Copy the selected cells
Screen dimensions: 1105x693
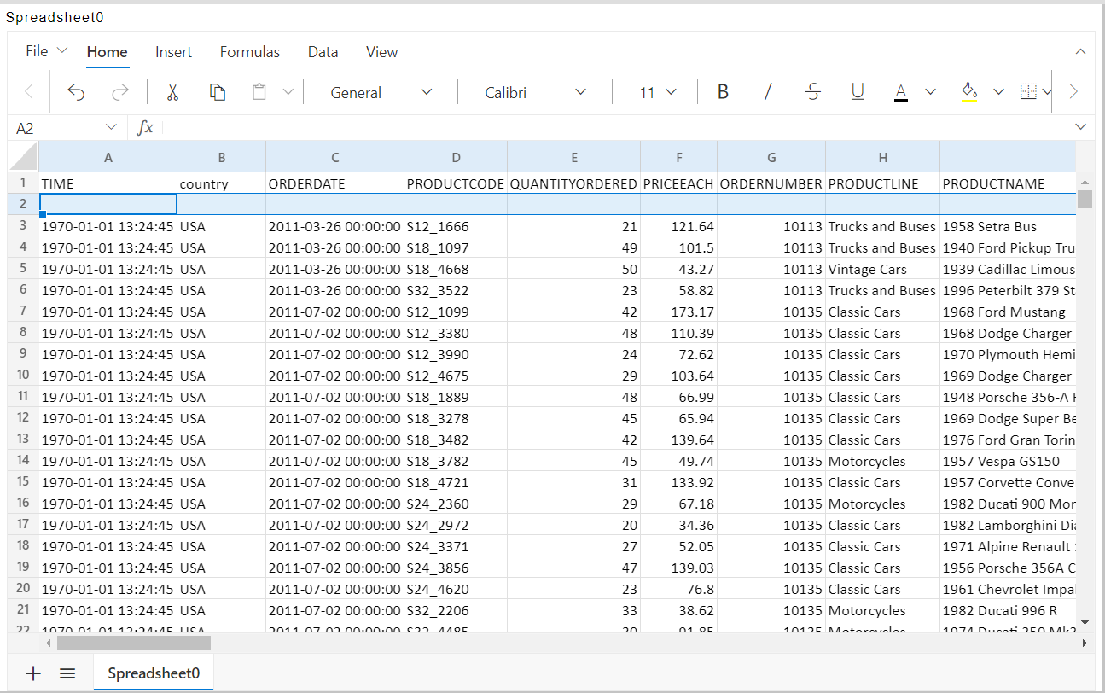[218, 92]
